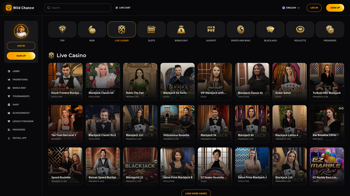Open Bar Roulette 2000x game
Viewport: 350px width, 196px height.
(327, 124)
